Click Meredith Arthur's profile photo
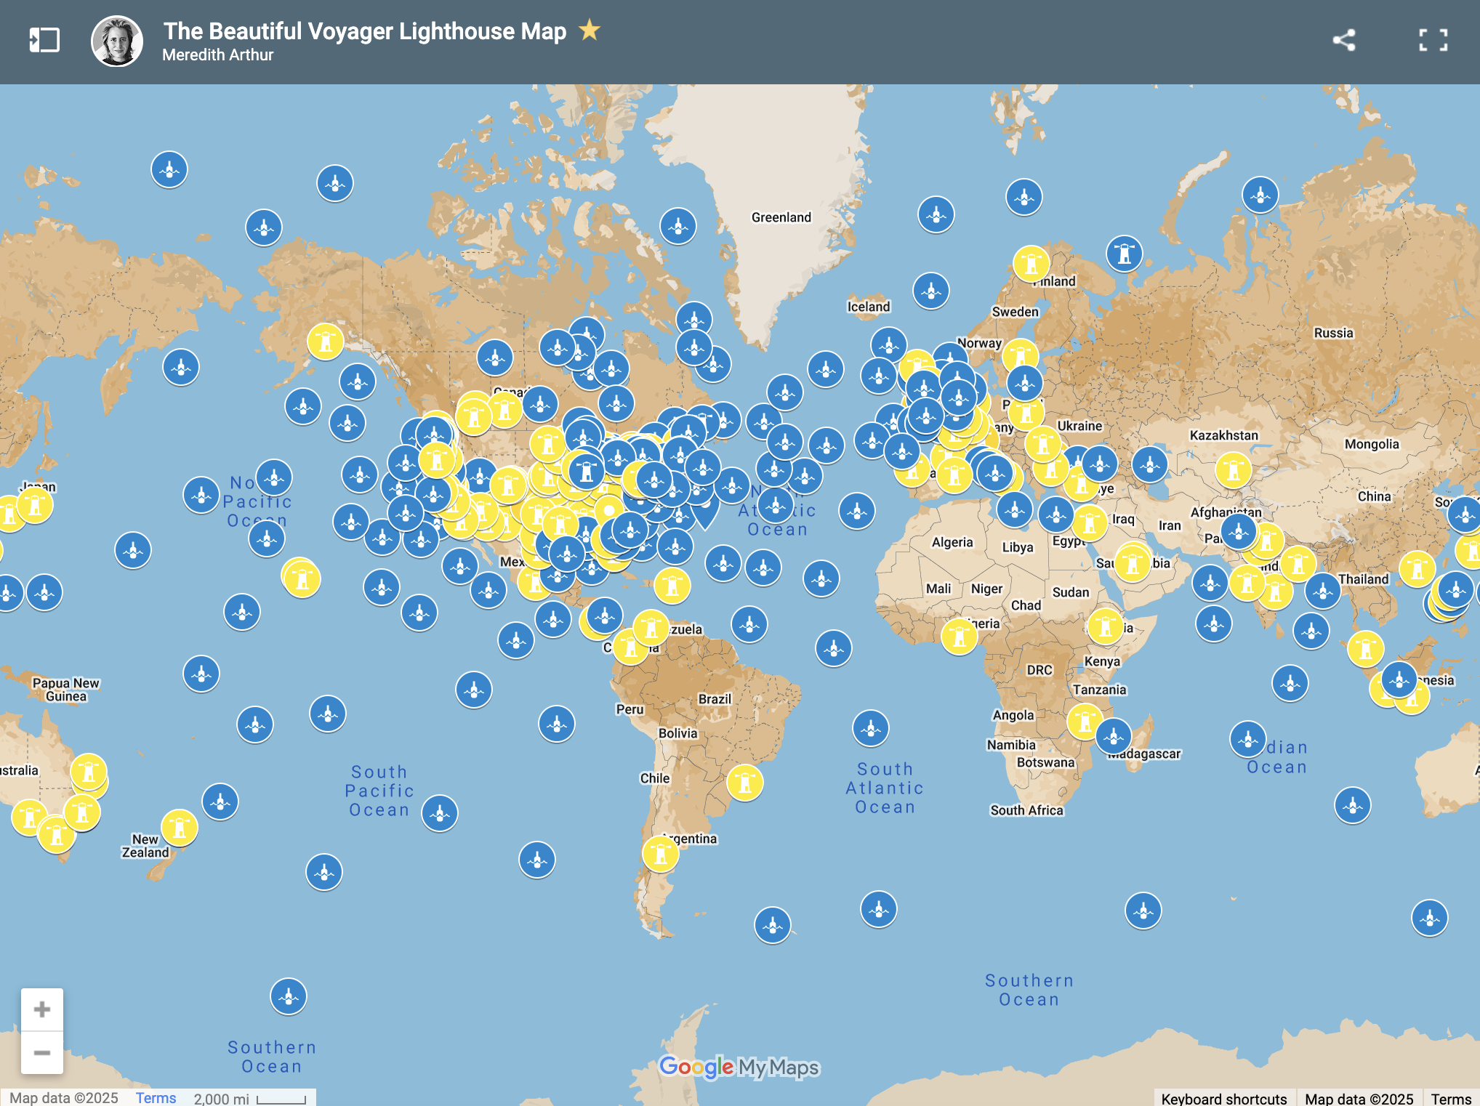Viewport: 1480px width, 1106px height. coord(116,41)
